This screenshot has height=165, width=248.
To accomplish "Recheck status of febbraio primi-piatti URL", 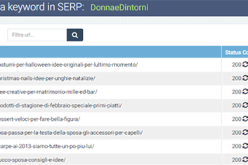I will (x=245, y=105).
